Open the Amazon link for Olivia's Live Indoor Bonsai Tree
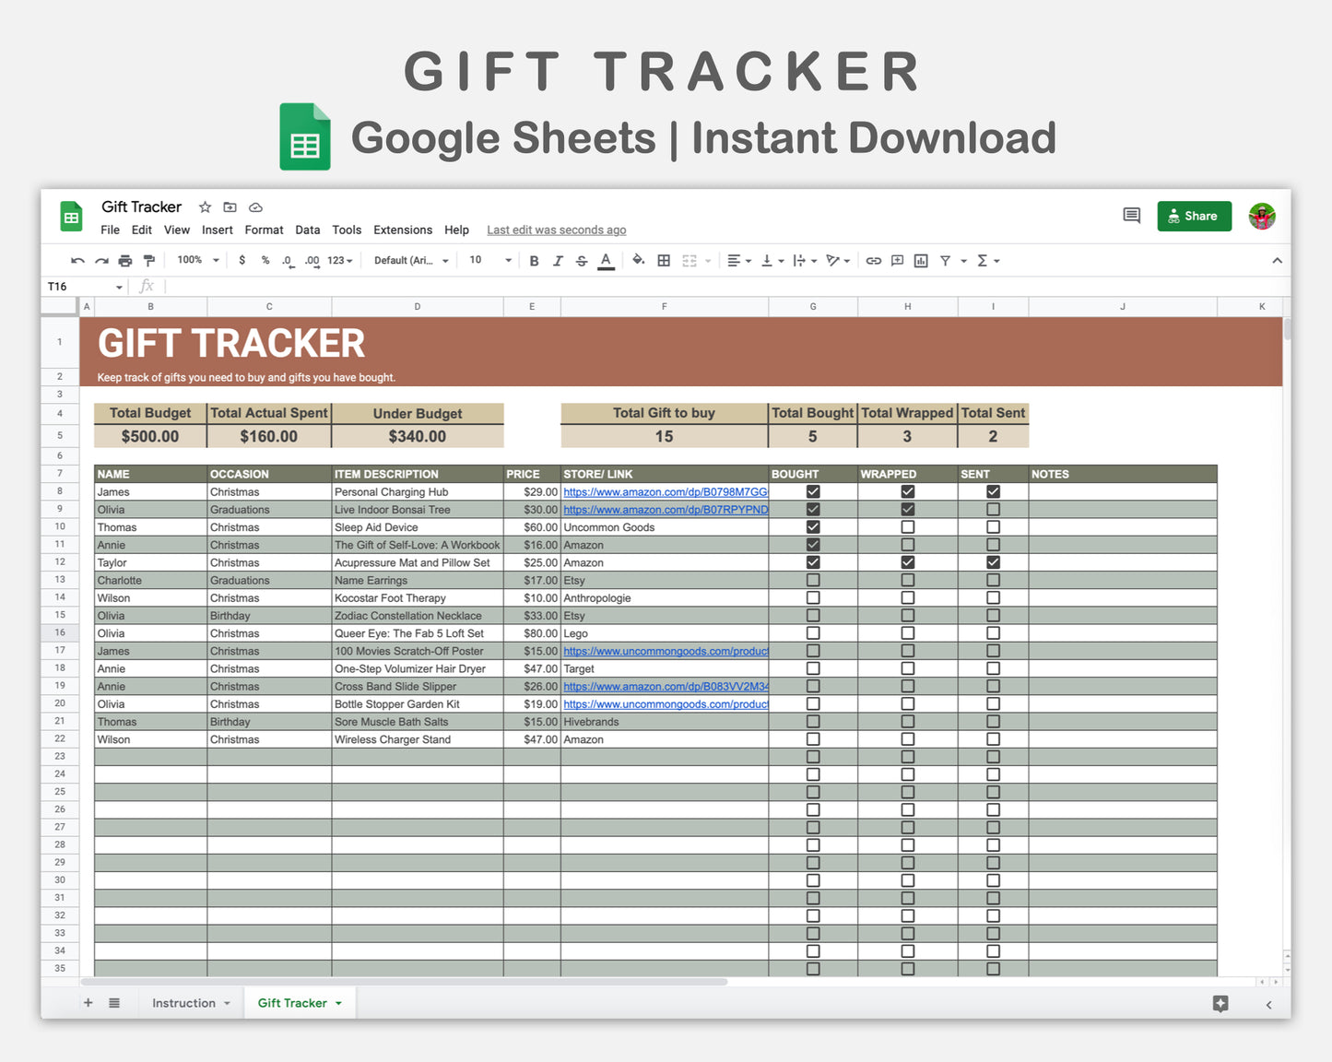The width and height of the screenshot is (1332, 1062). coord(665,509)
